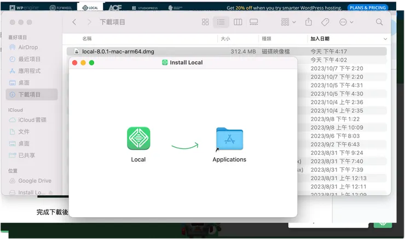Click the 2023/10/7 下午 2:20 first row
This screenshot has height=239, width=405.
coord(337,69)
